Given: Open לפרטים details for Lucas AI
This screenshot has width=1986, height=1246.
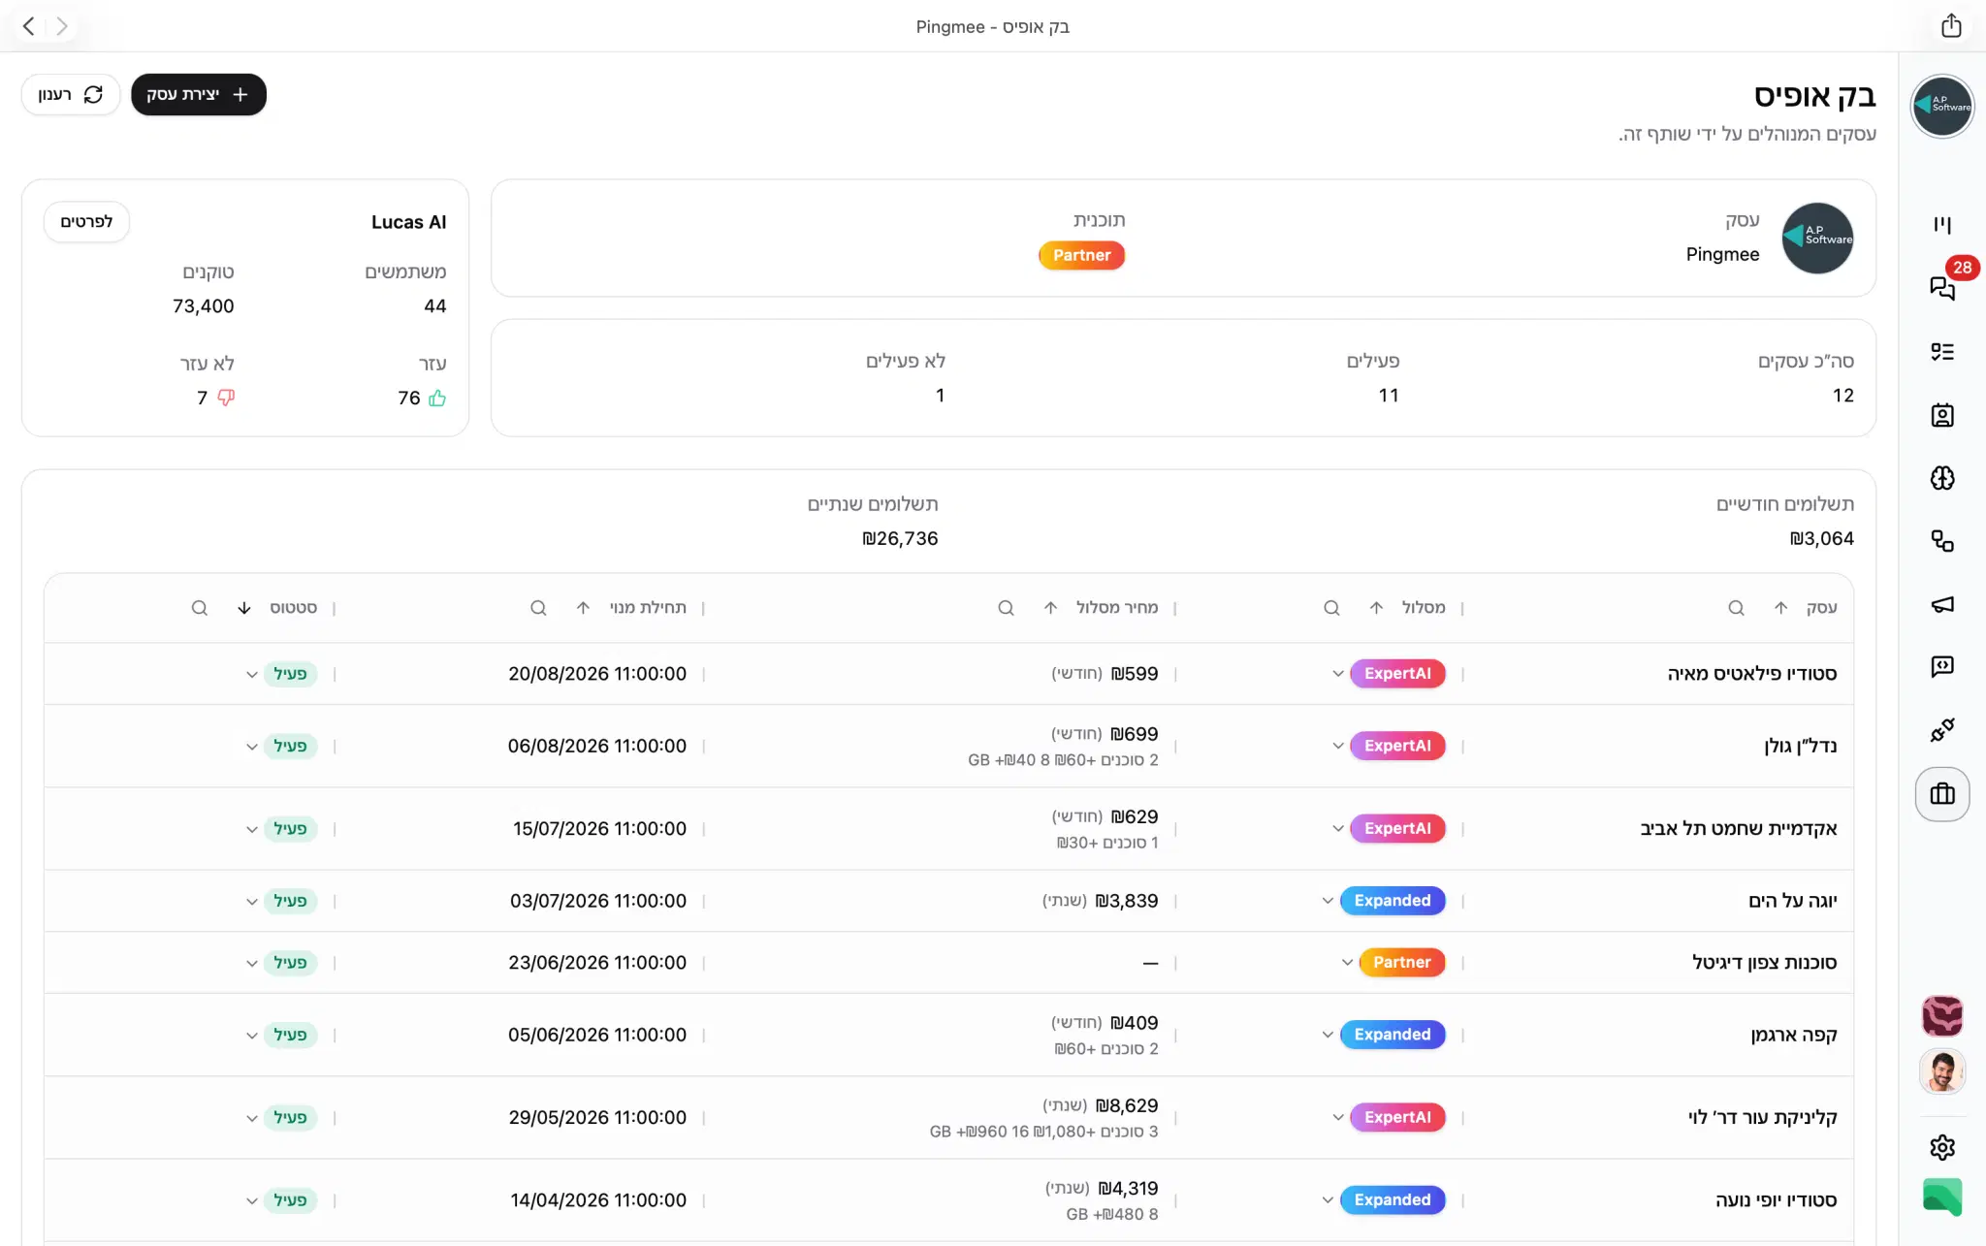Looking at the screenshot, I should 86,222.
